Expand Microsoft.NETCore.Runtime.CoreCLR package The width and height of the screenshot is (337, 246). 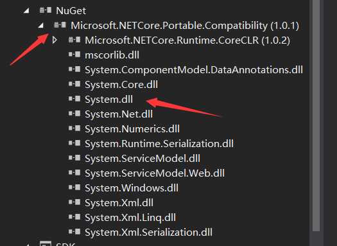[55, 40]
